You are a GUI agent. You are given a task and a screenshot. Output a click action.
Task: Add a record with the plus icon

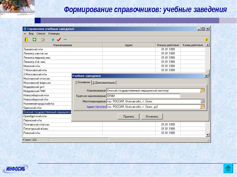pos(53,39)
